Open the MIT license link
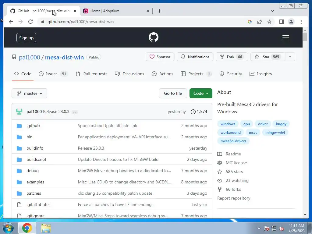The width and height of the screenshot is (312, 234). tap(236, 163)
